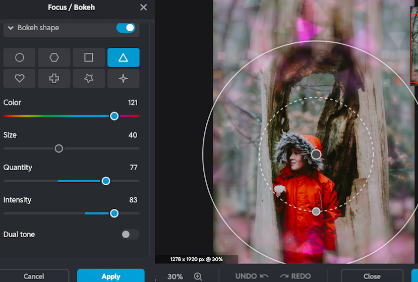This screenshot has width=418, height=282.
Task: Choose the square bokeh shape
Action: point(89,58)
